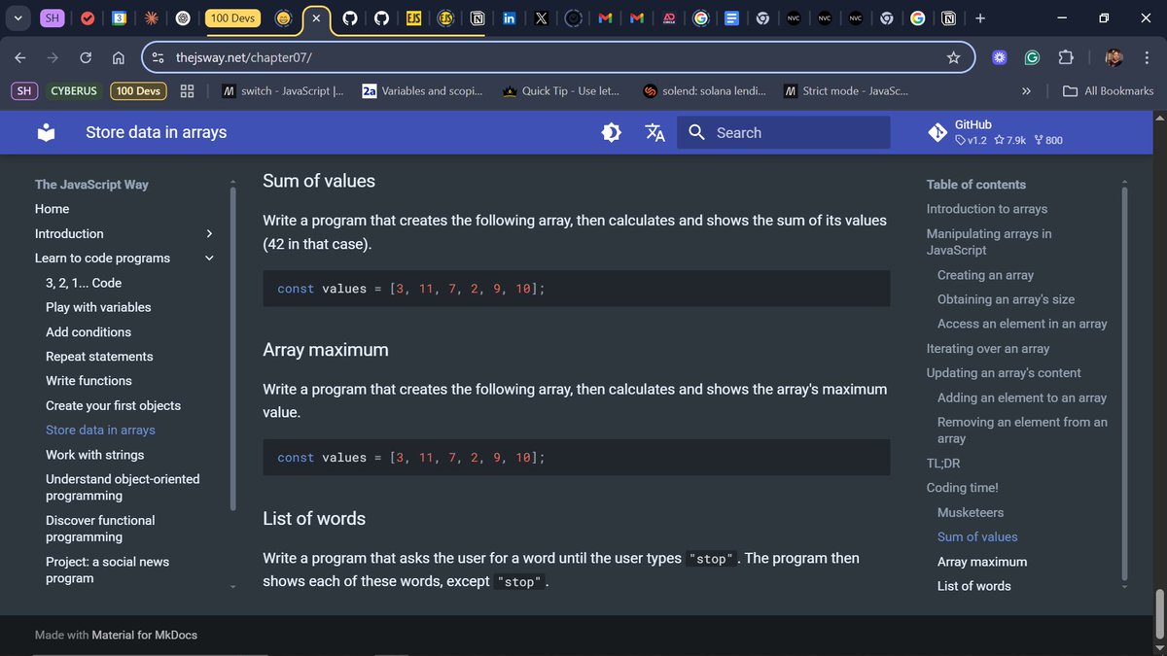1167x656 pixels.
Task: Click inside the Search field
Action: coord(784,132)
